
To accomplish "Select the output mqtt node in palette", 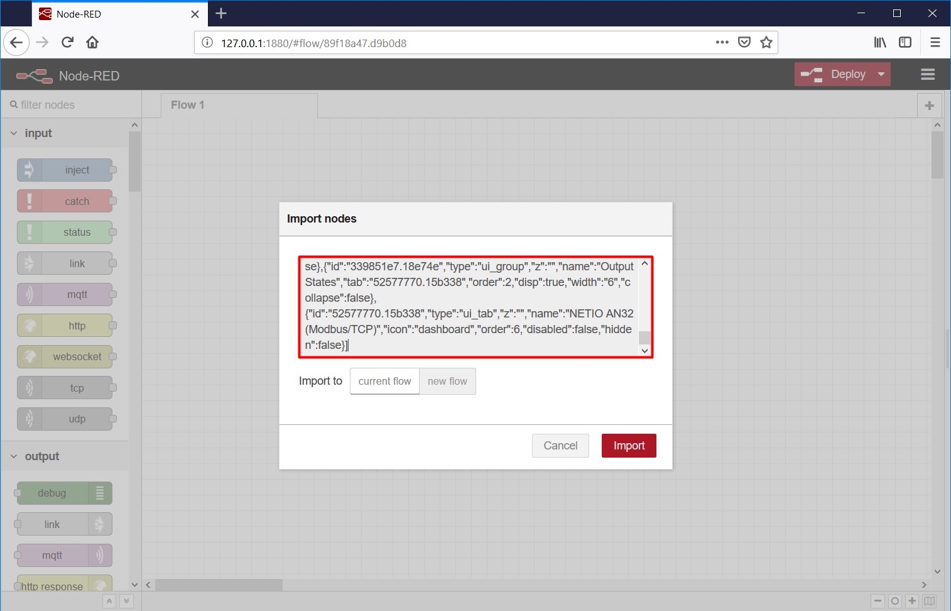I will (x=65, y=555).
